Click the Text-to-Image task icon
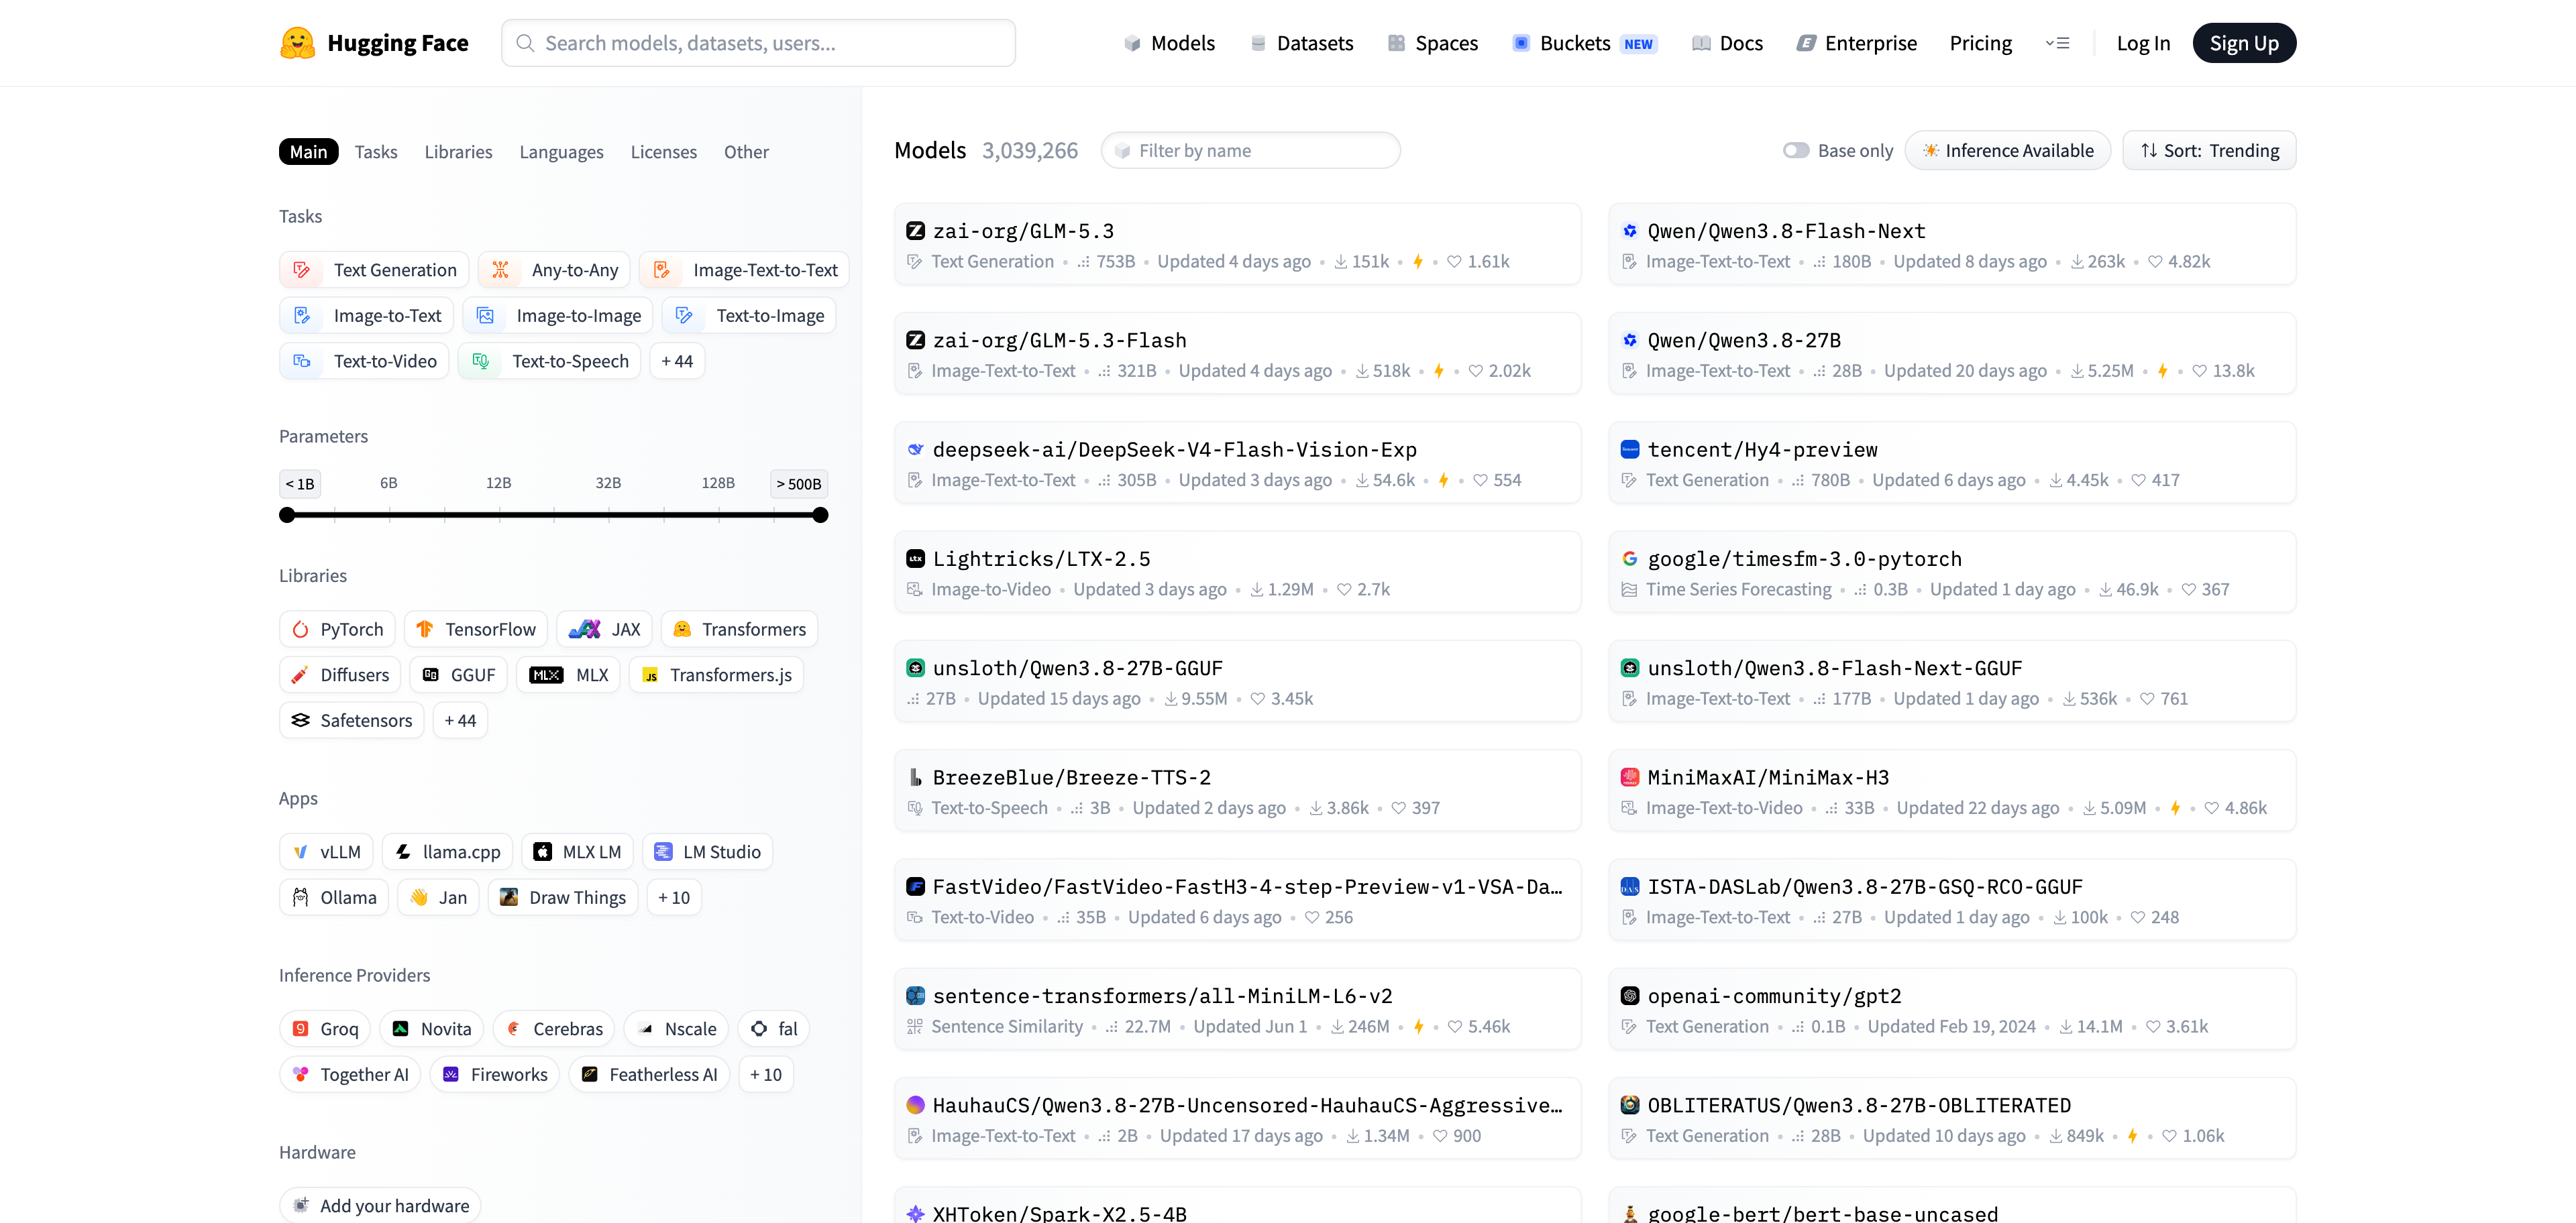The image size is (2576, 1223). (684, 316)
